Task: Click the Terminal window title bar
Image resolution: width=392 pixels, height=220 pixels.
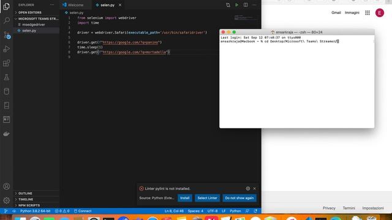Action: [x=296, y=32]
